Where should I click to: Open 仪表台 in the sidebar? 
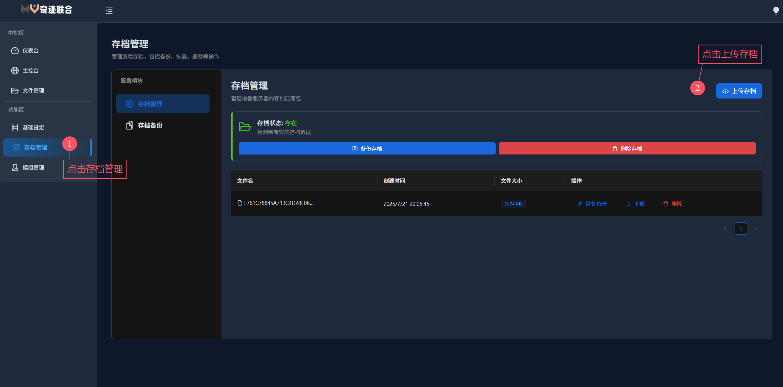tap(48, 51)
